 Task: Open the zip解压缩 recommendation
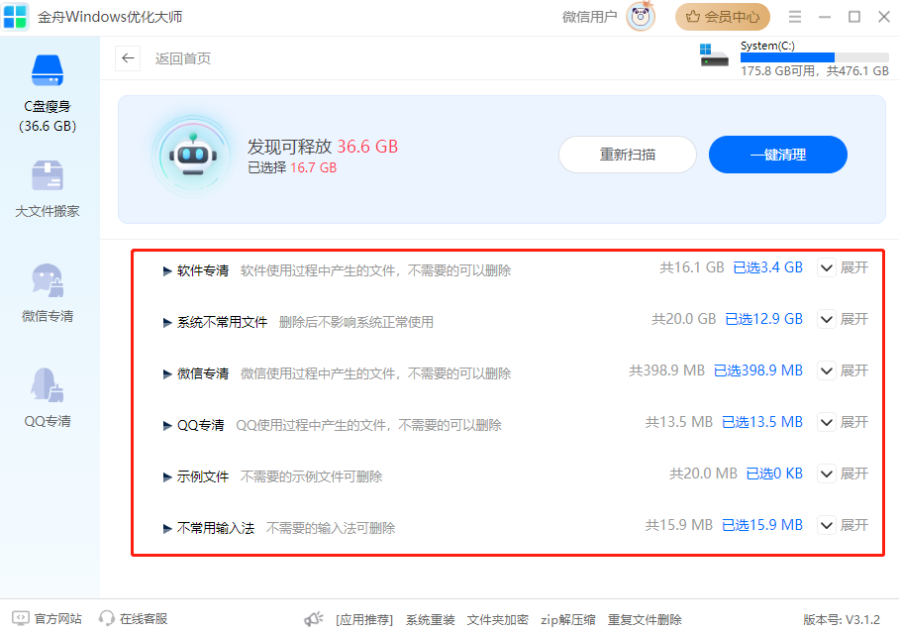point(568,620)
